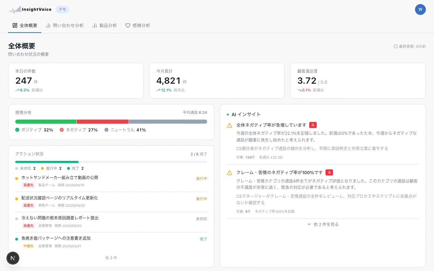Click the green ポジティブ check icon
The image size is (434, 271).
click(x=17, y=130)
